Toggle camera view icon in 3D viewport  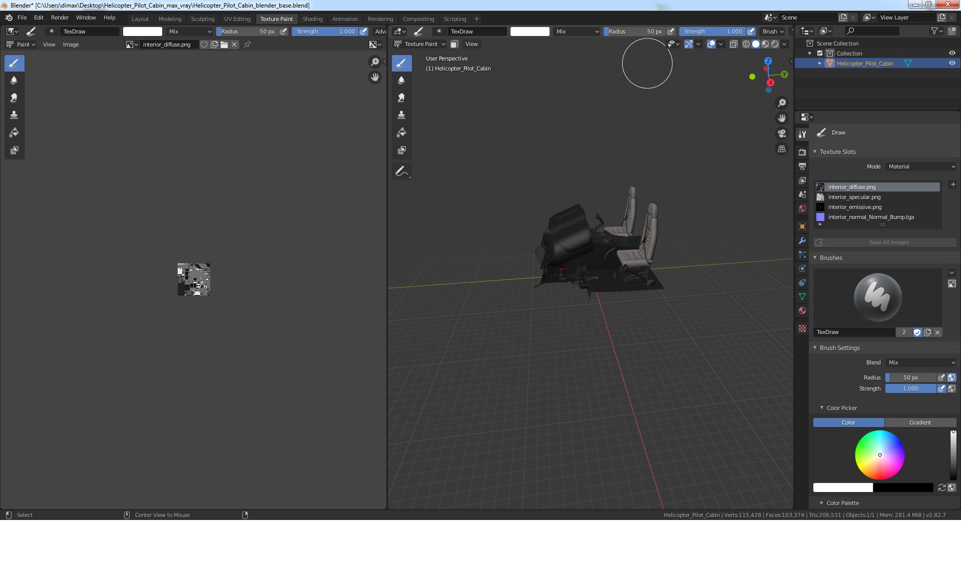click(781, 133)
